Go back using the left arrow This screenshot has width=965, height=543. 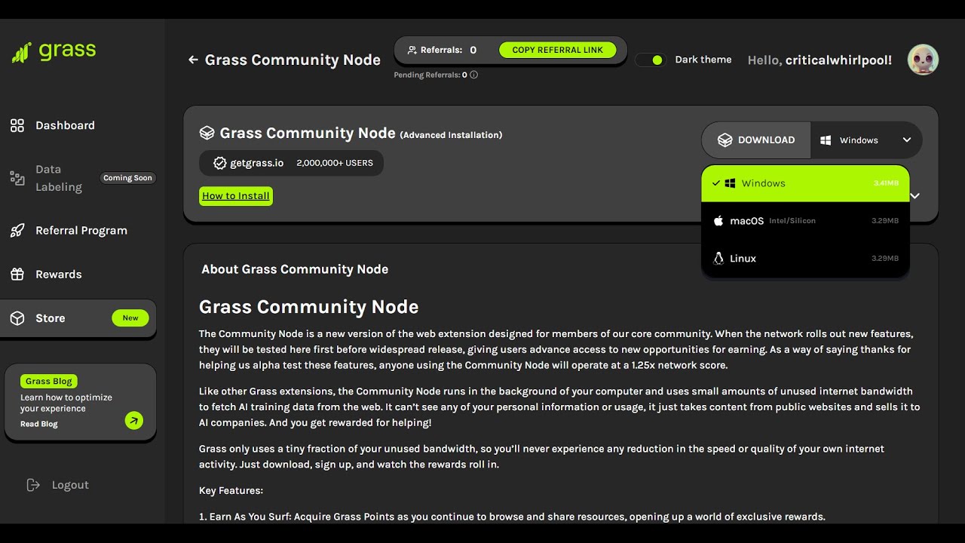[193, 60]
